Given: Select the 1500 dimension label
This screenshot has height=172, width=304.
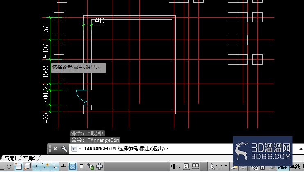Looking at the screenshot, I should (x=45, y=71).
